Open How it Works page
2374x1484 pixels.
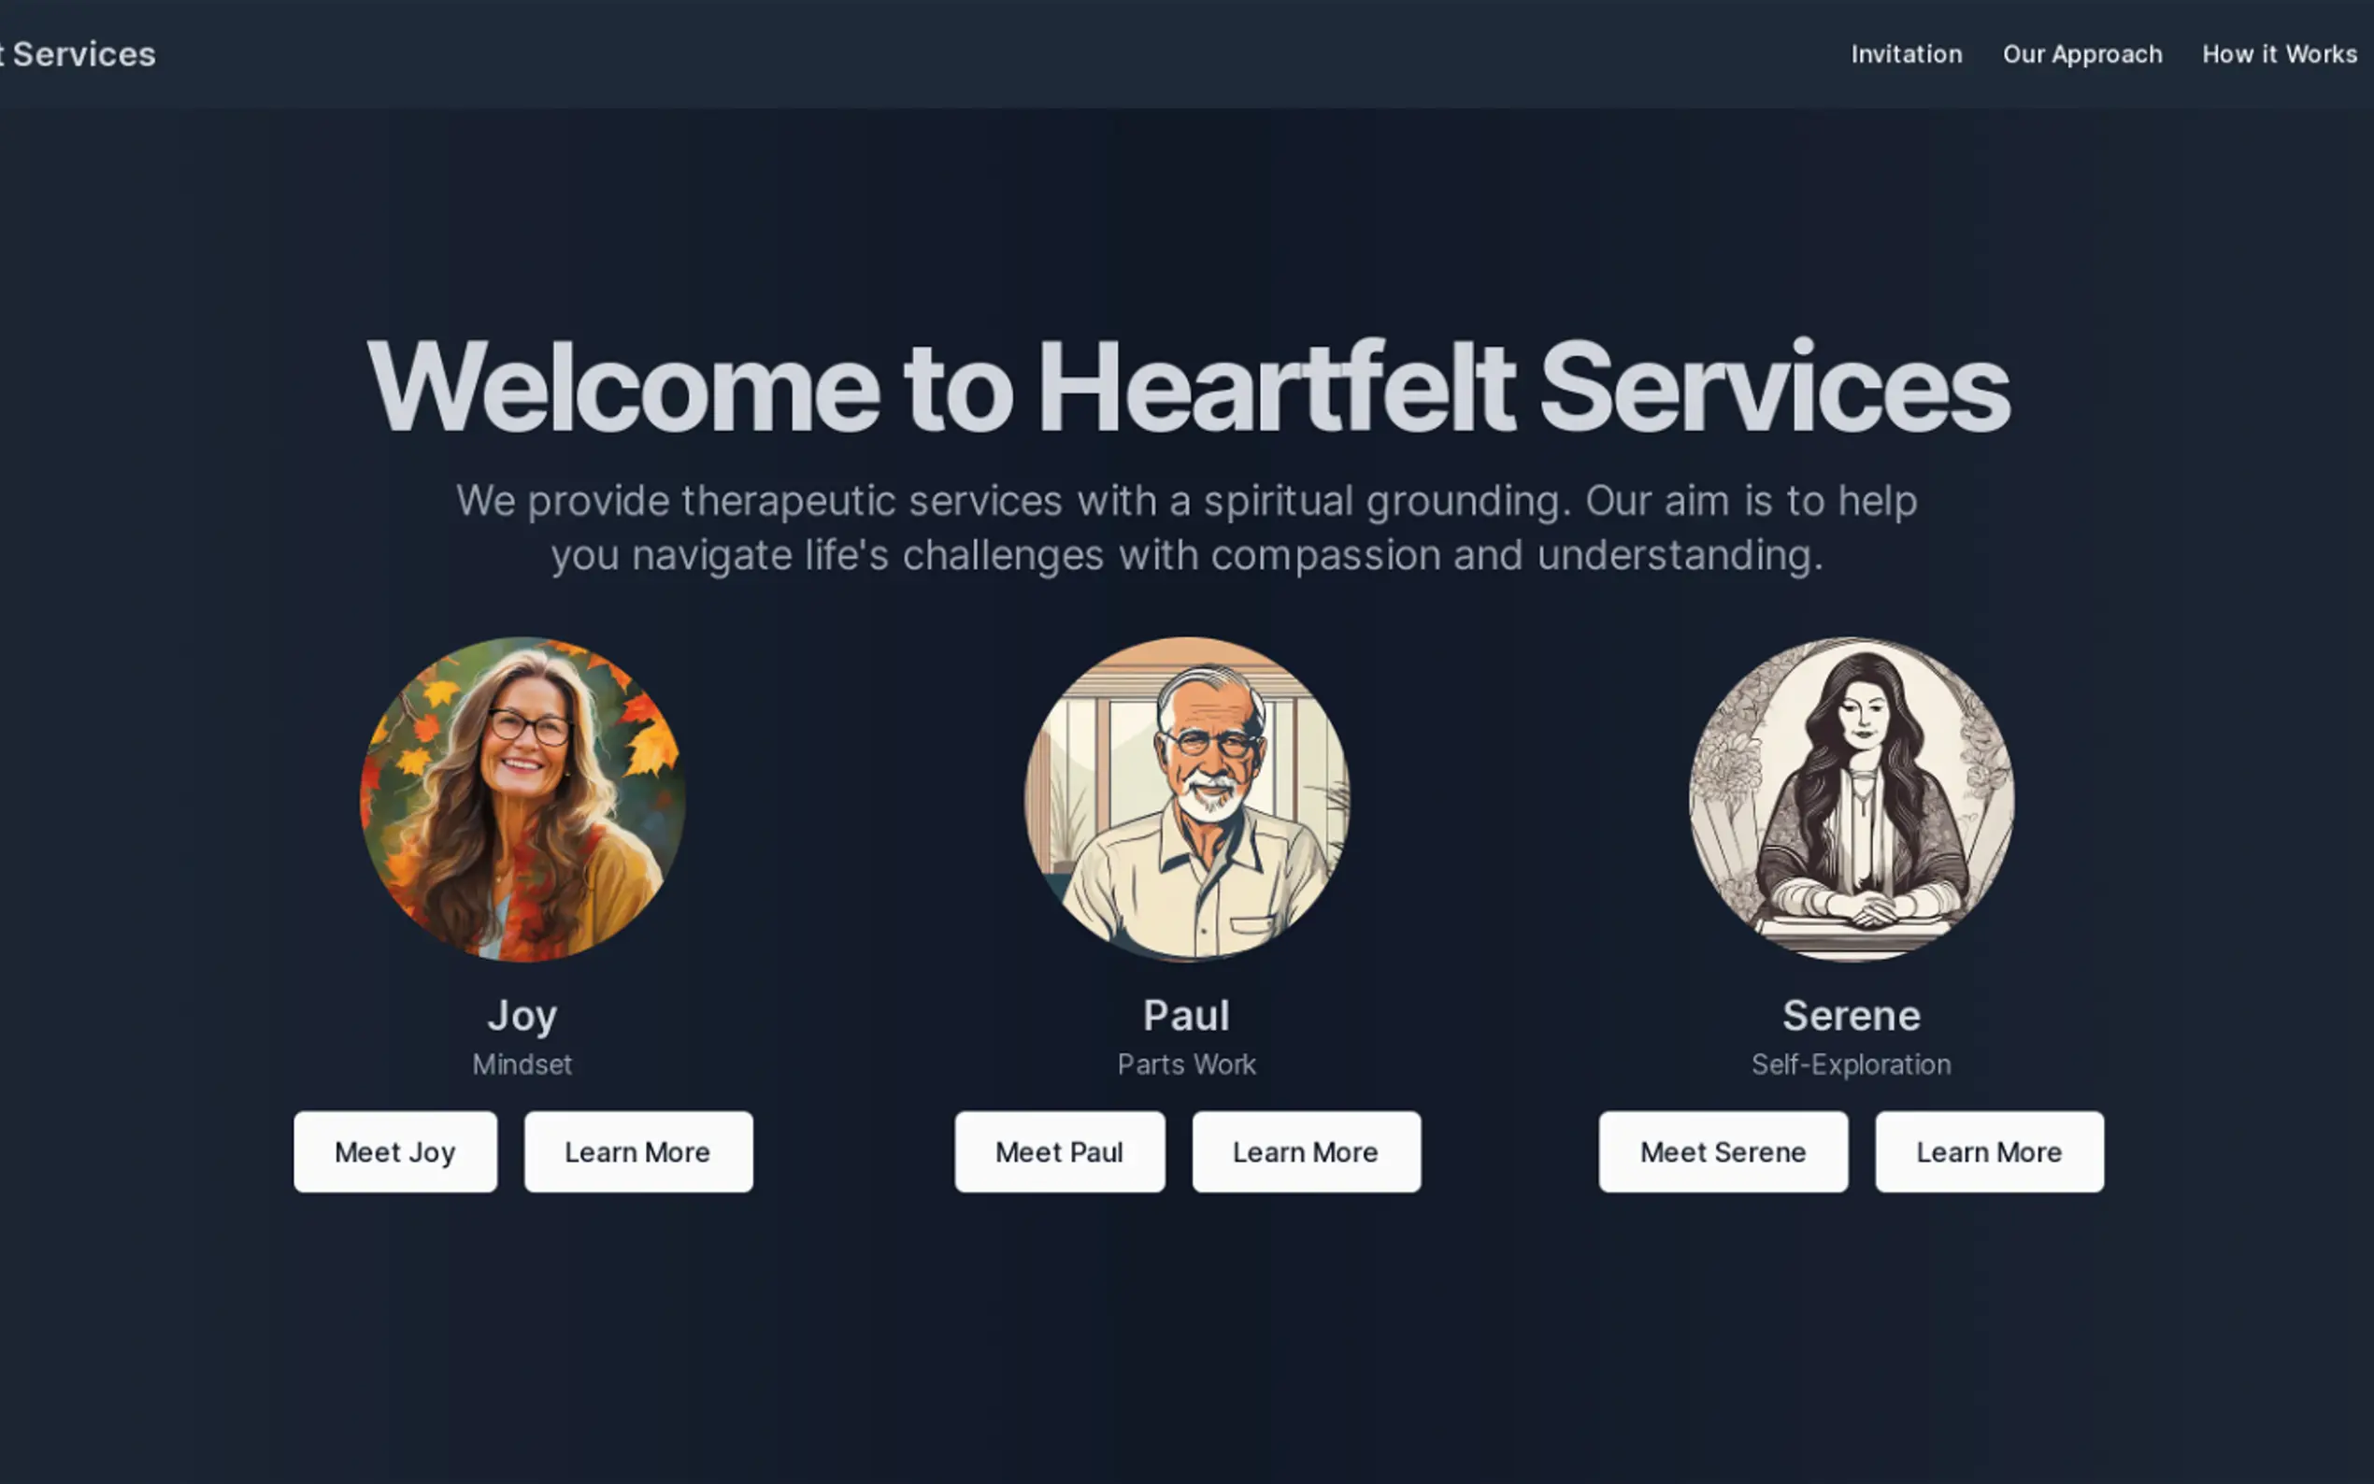(x=2279, y=54)
